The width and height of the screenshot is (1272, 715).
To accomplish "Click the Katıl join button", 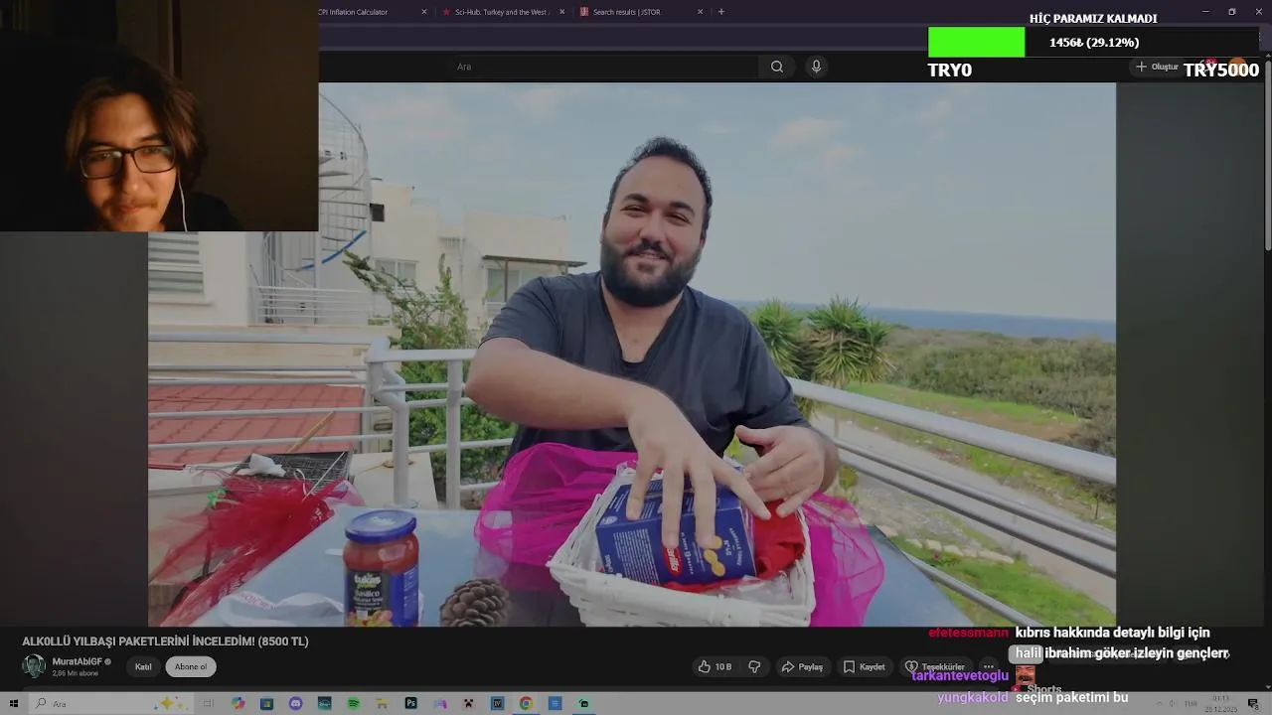I will pos(143,666).
